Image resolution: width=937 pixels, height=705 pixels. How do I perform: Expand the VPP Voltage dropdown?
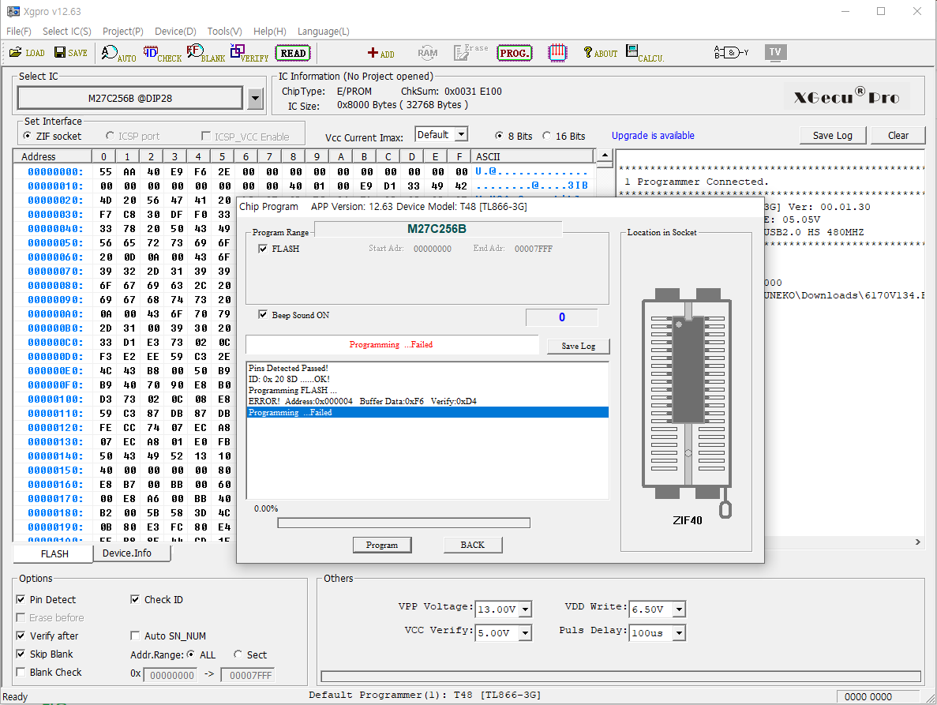(526, 609)
